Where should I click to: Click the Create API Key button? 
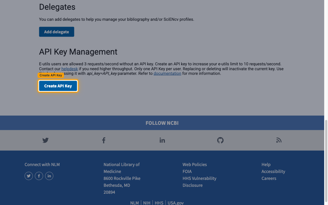coord(58,86)
